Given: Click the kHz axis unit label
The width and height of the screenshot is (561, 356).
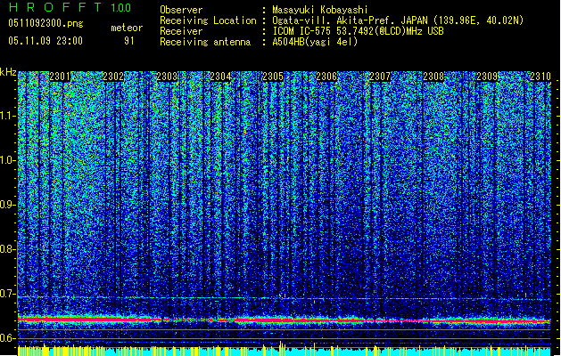Looking at the screenshot, I should (8, 72).
